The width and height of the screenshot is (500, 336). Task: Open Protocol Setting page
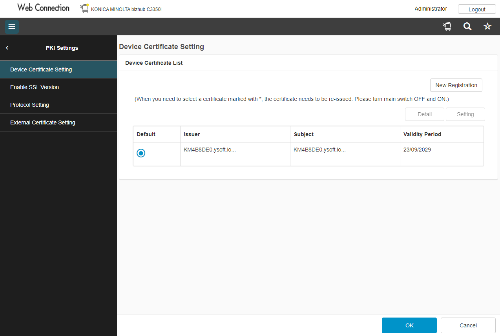click(30, 104)
